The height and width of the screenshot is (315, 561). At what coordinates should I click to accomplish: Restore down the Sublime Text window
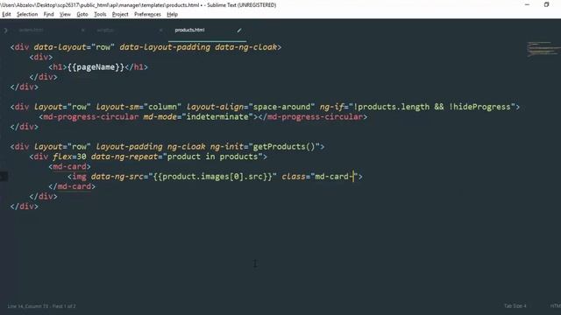coord(546,4)
